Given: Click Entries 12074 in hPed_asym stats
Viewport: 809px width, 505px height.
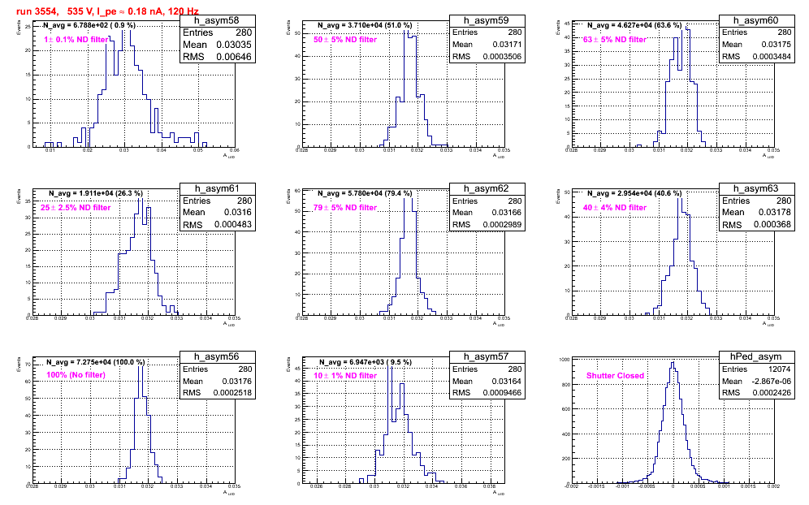Looking at the screenshot, I should [756, 369].
